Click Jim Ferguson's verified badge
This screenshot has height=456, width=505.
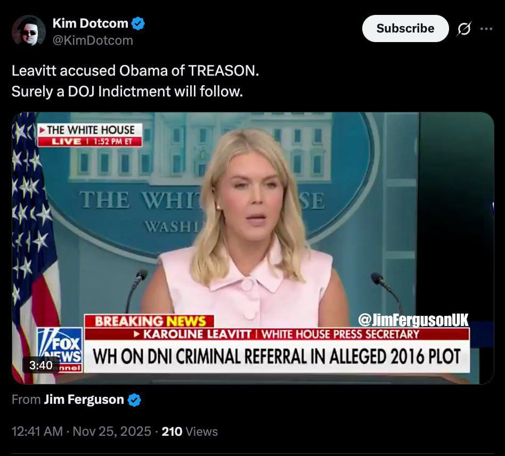134,400
